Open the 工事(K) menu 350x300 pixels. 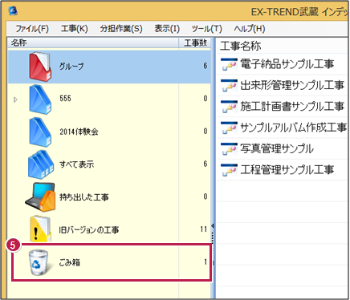pos(75,29)
